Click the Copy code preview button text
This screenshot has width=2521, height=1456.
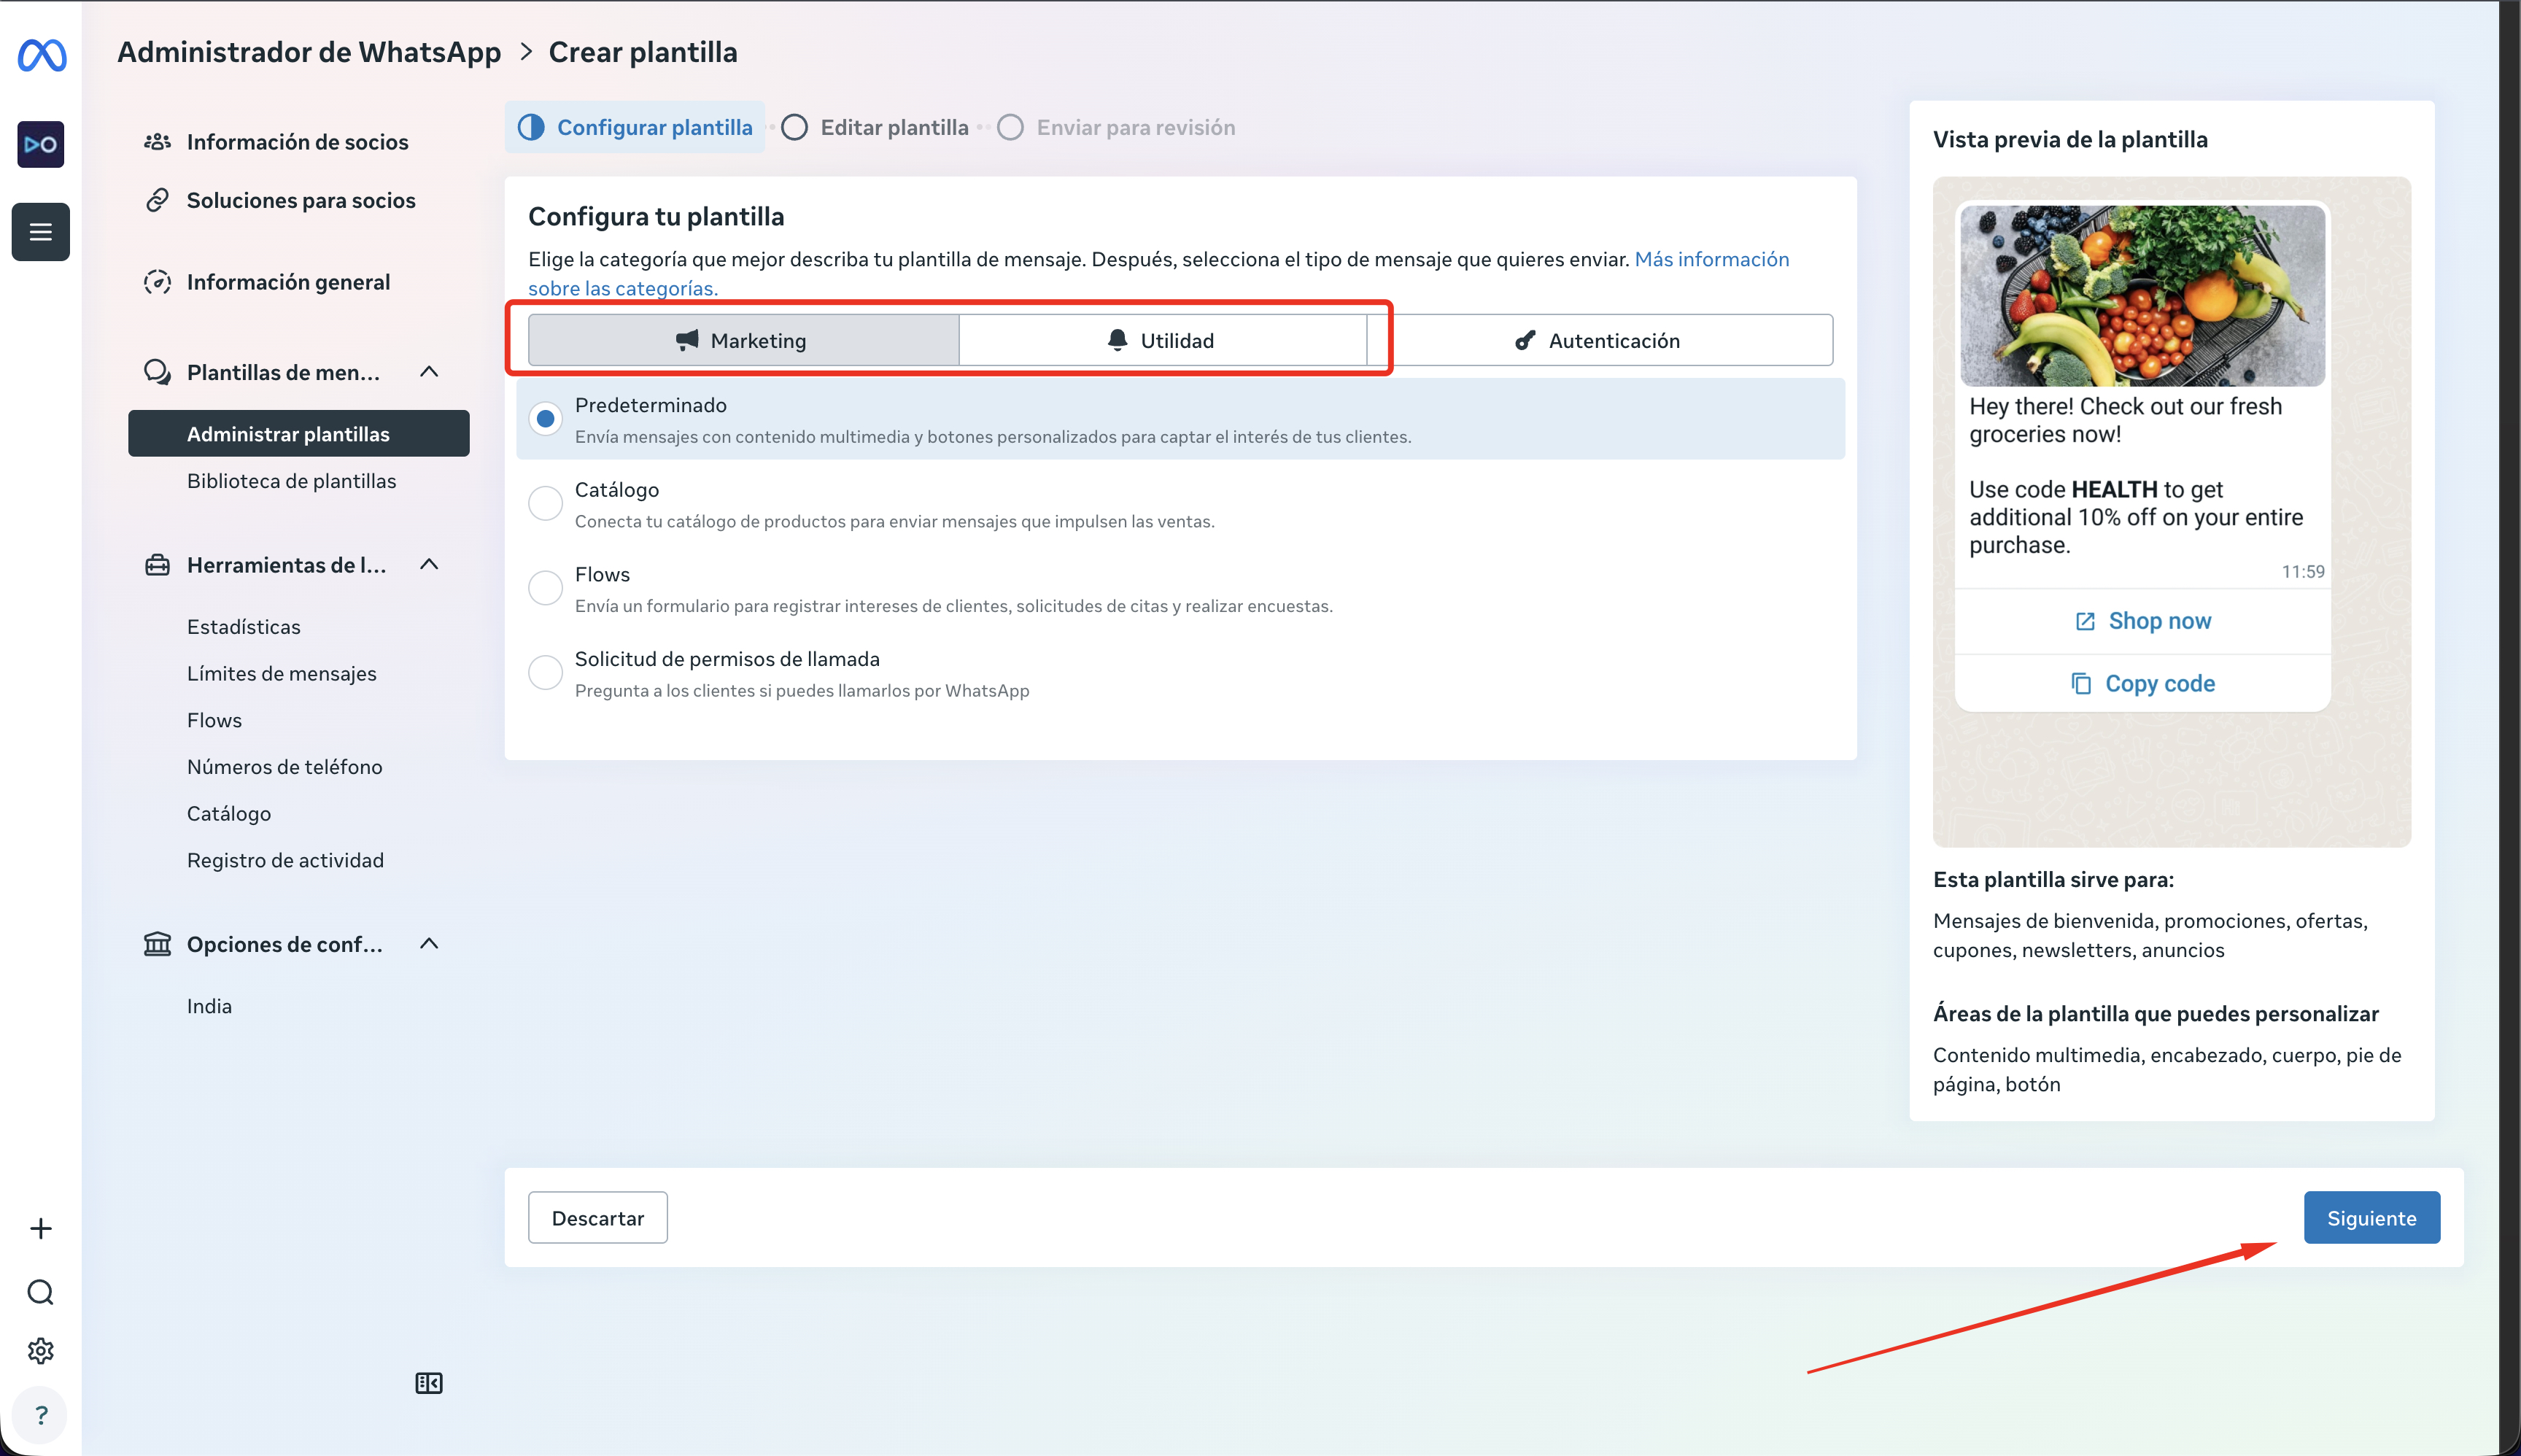[2160, 684]
